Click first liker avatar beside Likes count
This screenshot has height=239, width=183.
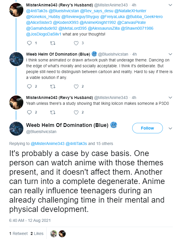click(54, 234)
